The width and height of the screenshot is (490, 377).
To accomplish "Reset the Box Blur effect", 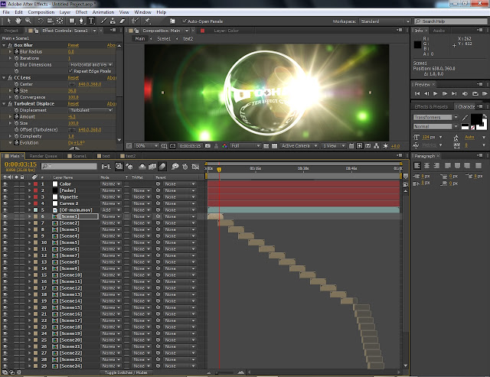I will click(73, 45).
